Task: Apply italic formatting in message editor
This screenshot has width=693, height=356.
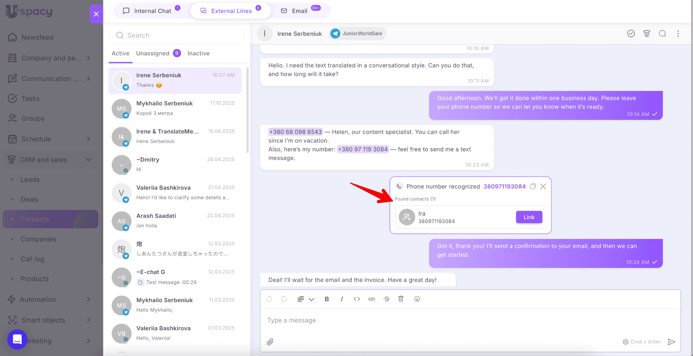Action: [x=342, y=299]
